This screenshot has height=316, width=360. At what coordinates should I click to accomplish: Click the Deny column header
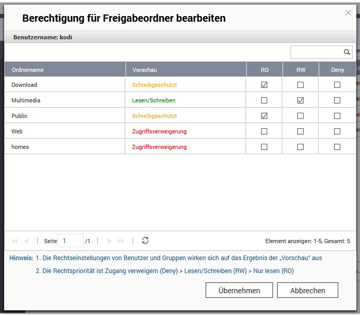[338, 70]
